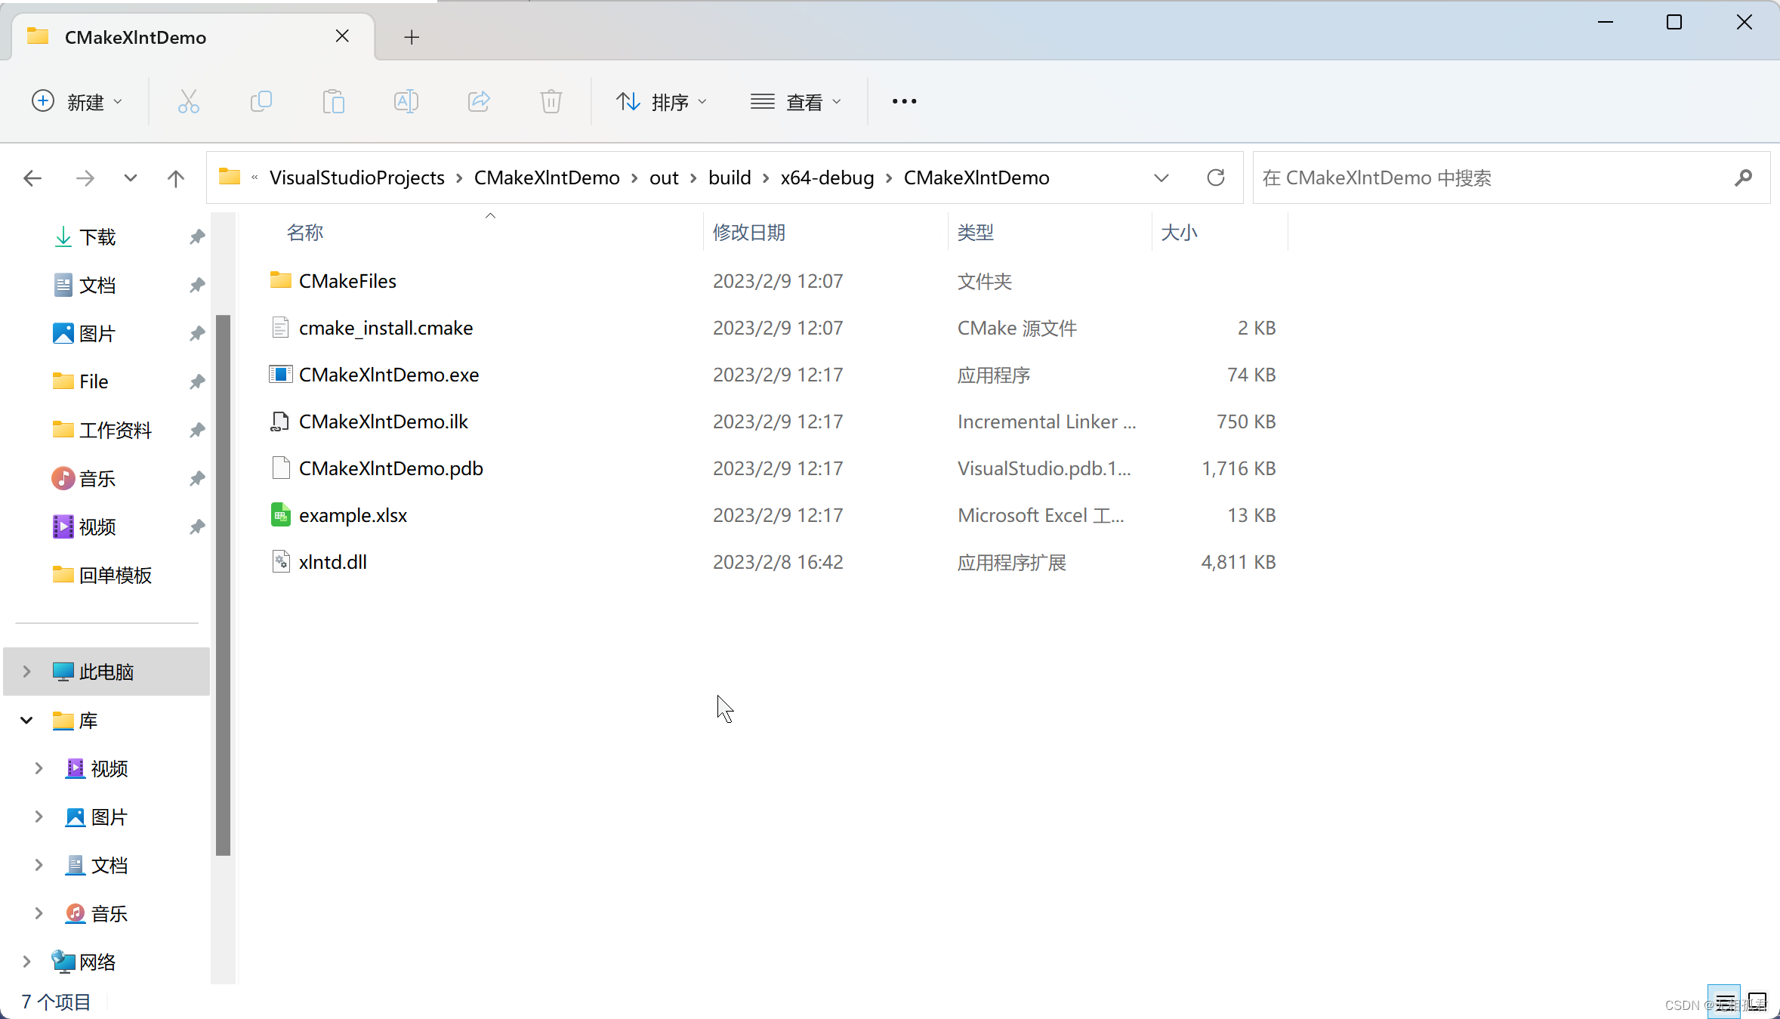Open a new tab with plus button
Image resolution: width=1780 pixels, height=1019 pixels.
[412, 37]
